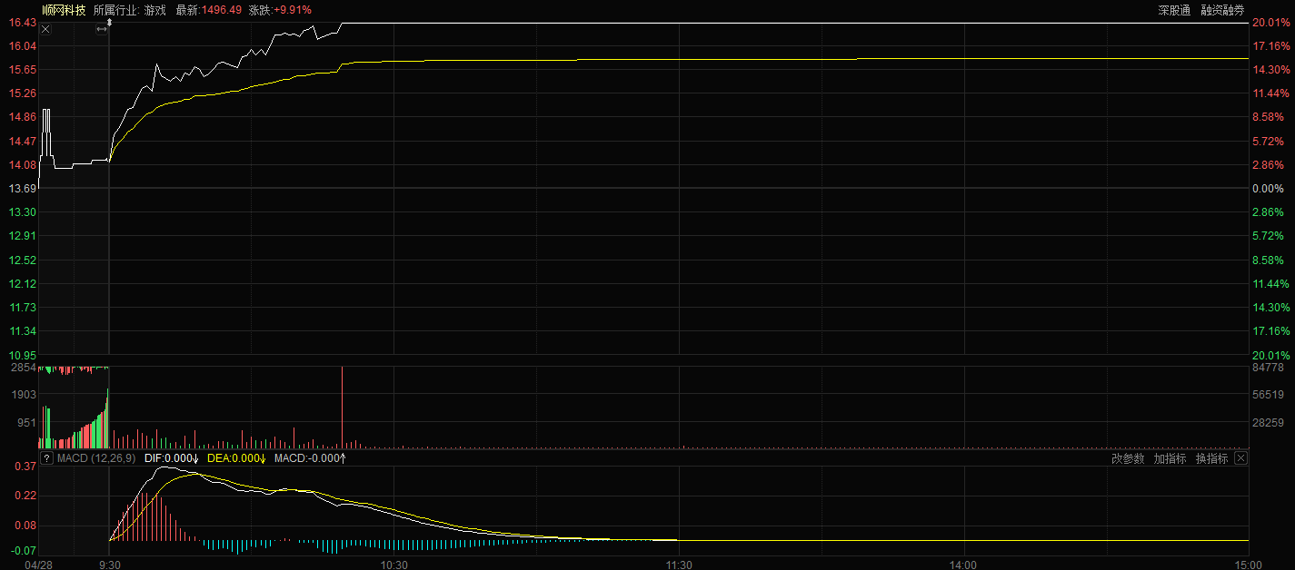The height and width of the screenshot is (570, 1295).
Task: Click the -0.07 MACD scale label
Action: click(x=24, y=550)
